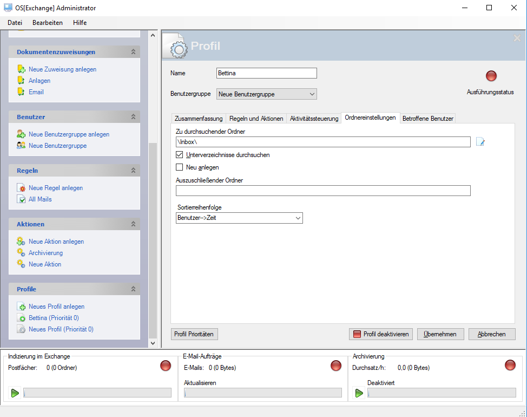
Task: Open the Bearbeiten menu
Action: coord(48,23)
